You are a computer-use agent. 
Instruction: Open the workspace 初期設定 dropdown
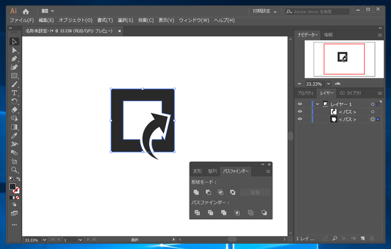264,11
